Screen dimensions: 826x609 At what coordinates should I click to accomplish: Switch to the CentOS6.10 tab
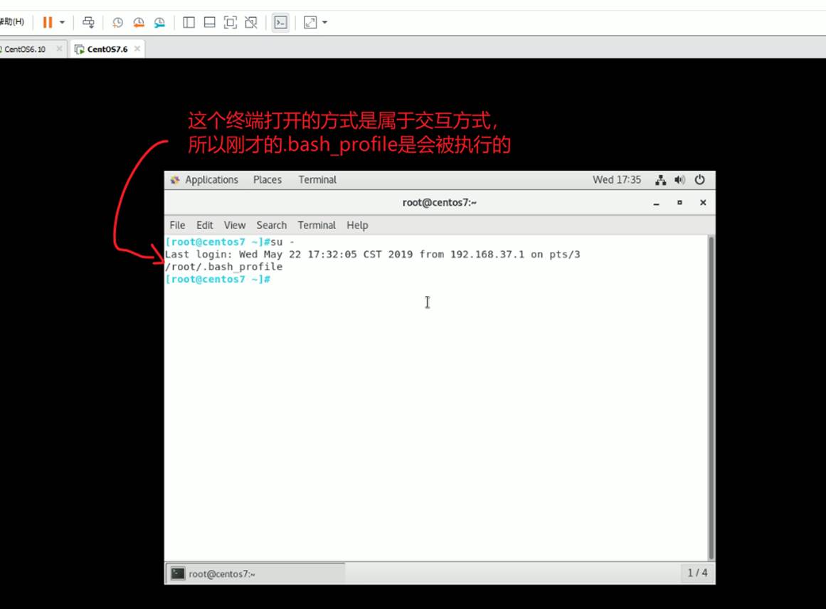pos(26,49)
